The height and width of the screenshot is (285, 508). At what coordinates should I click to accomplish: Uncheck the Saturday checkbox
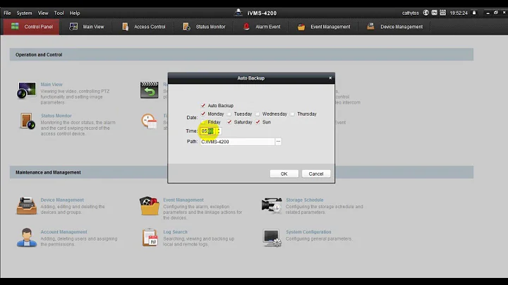pyautogui.click(x=229, y=122)
